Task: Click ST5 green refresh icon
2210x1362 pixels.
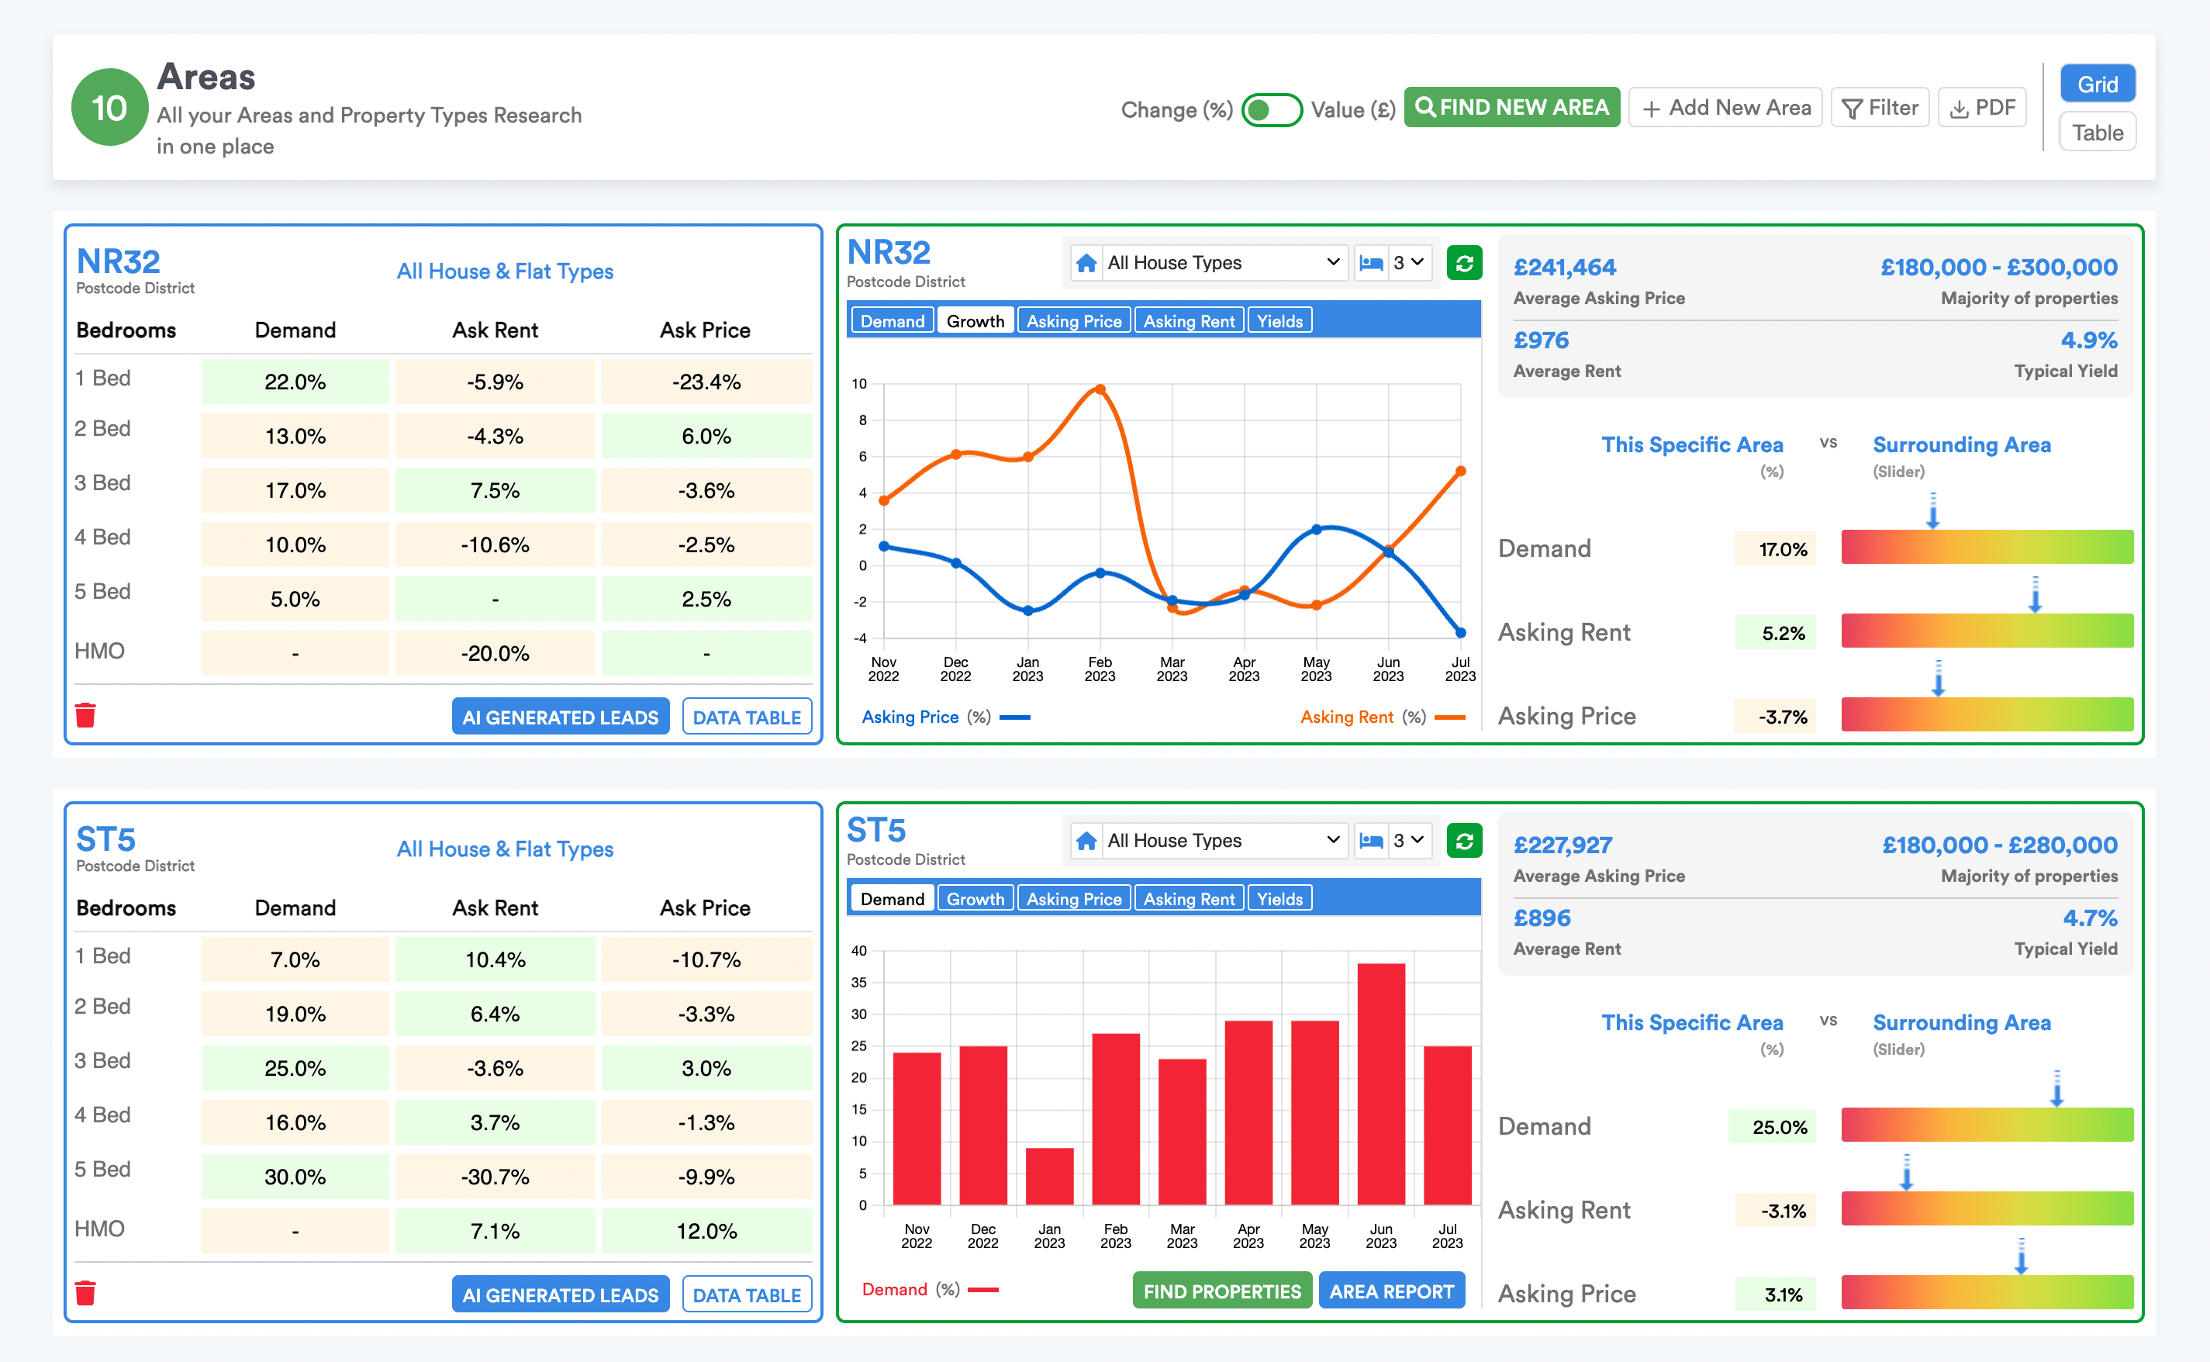Action: (1464, 841)
